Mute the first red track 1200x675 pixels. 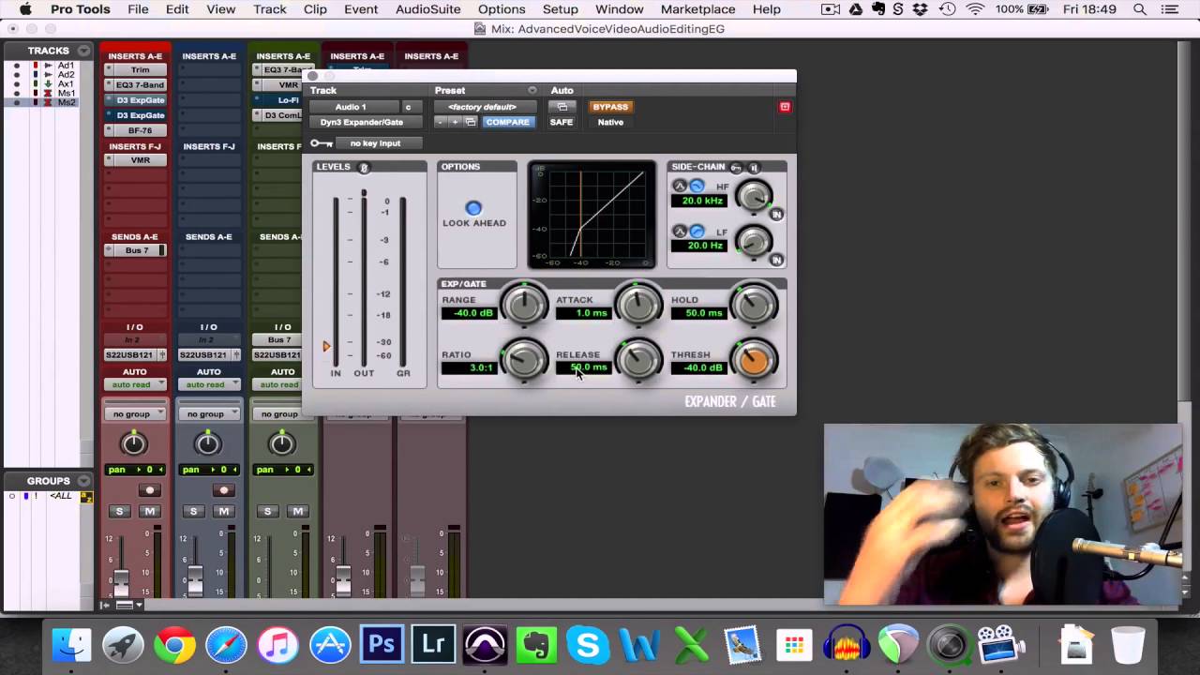pos(148,511)
